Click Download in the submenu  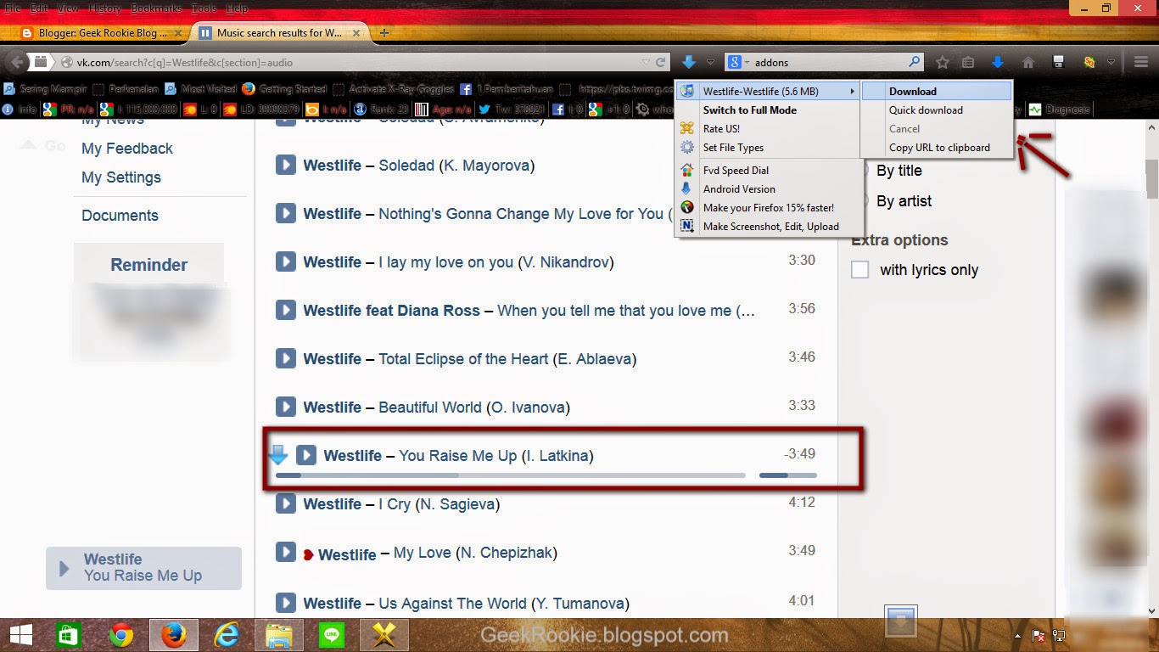pyautogui.click(x=937, y=91)
